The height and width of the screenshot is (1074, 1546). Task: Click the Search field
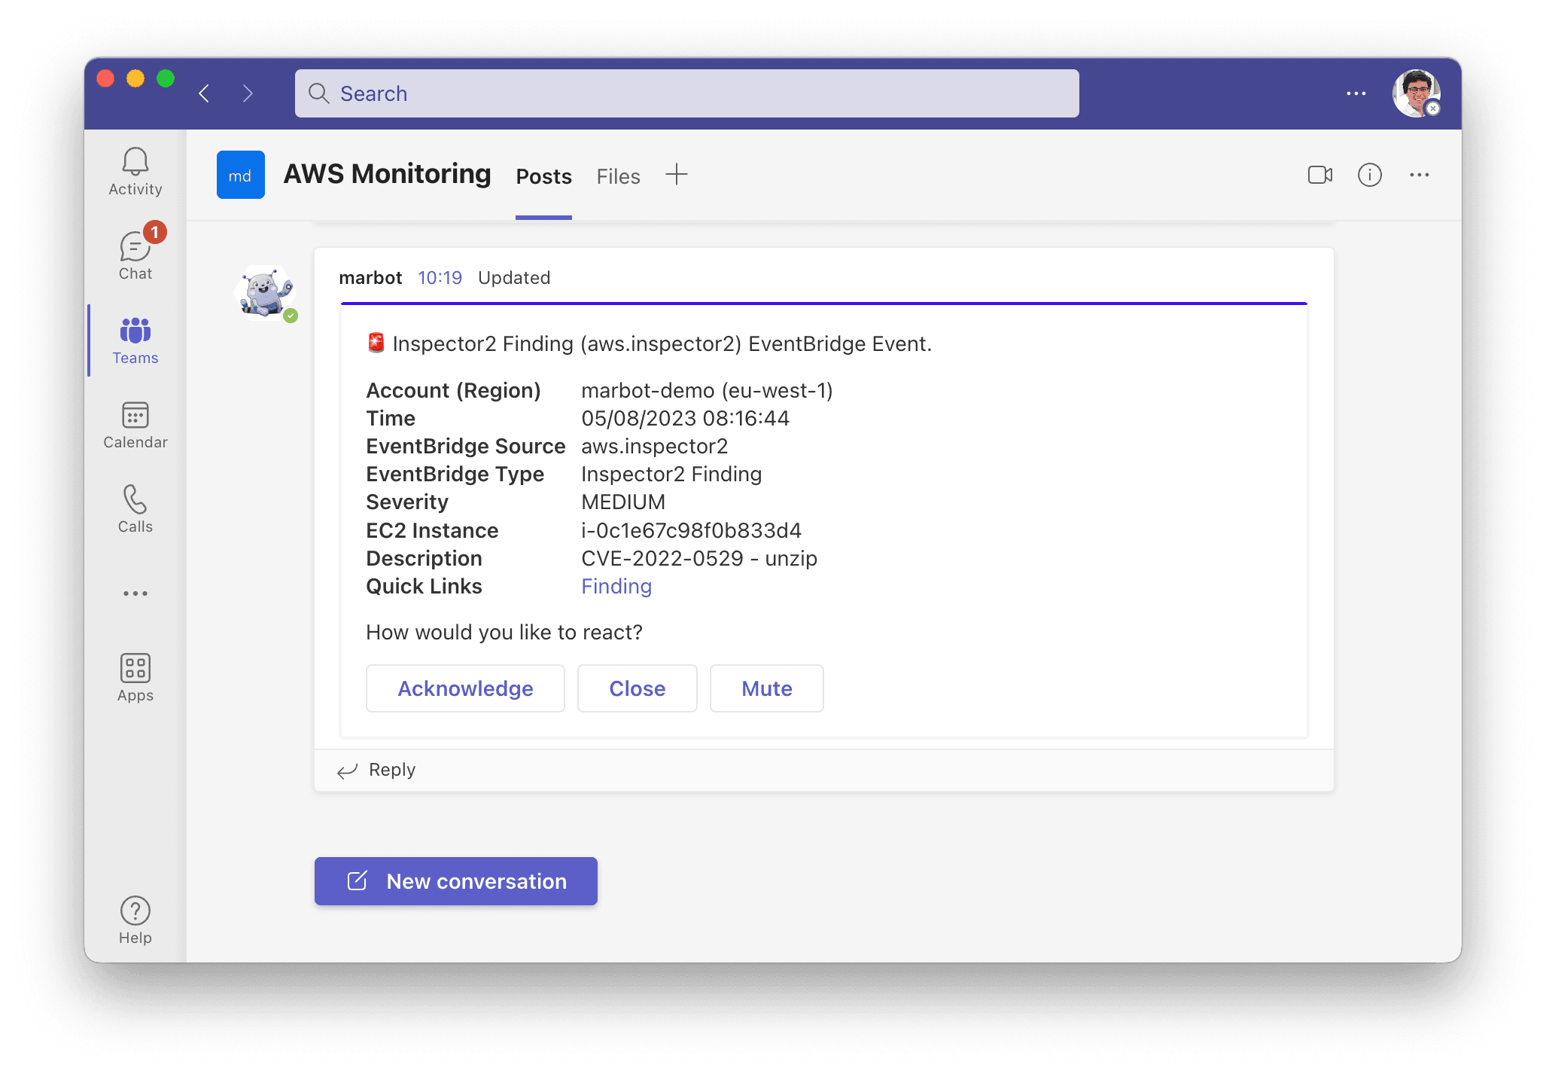tap(686, 93)
